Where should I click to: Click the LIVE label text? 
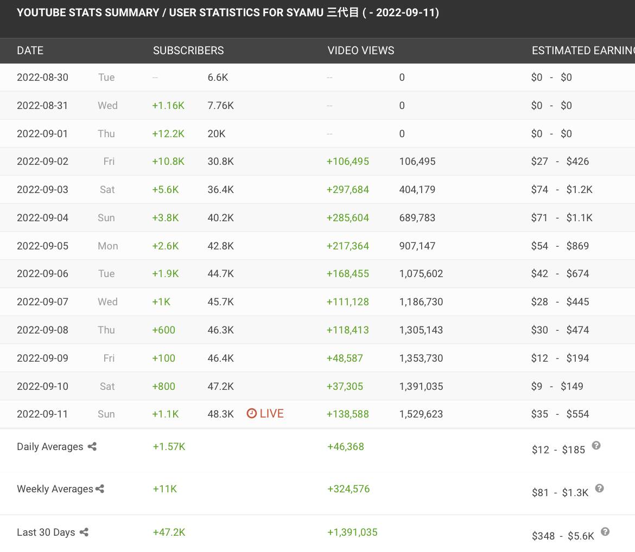272,414
